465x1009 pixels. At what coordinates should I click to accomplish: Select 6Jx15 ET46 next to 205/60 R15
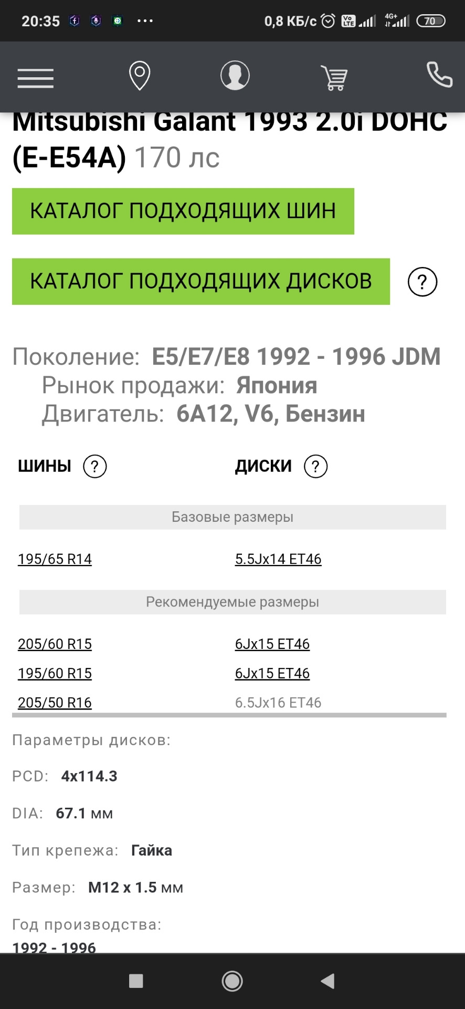point(272,644)
